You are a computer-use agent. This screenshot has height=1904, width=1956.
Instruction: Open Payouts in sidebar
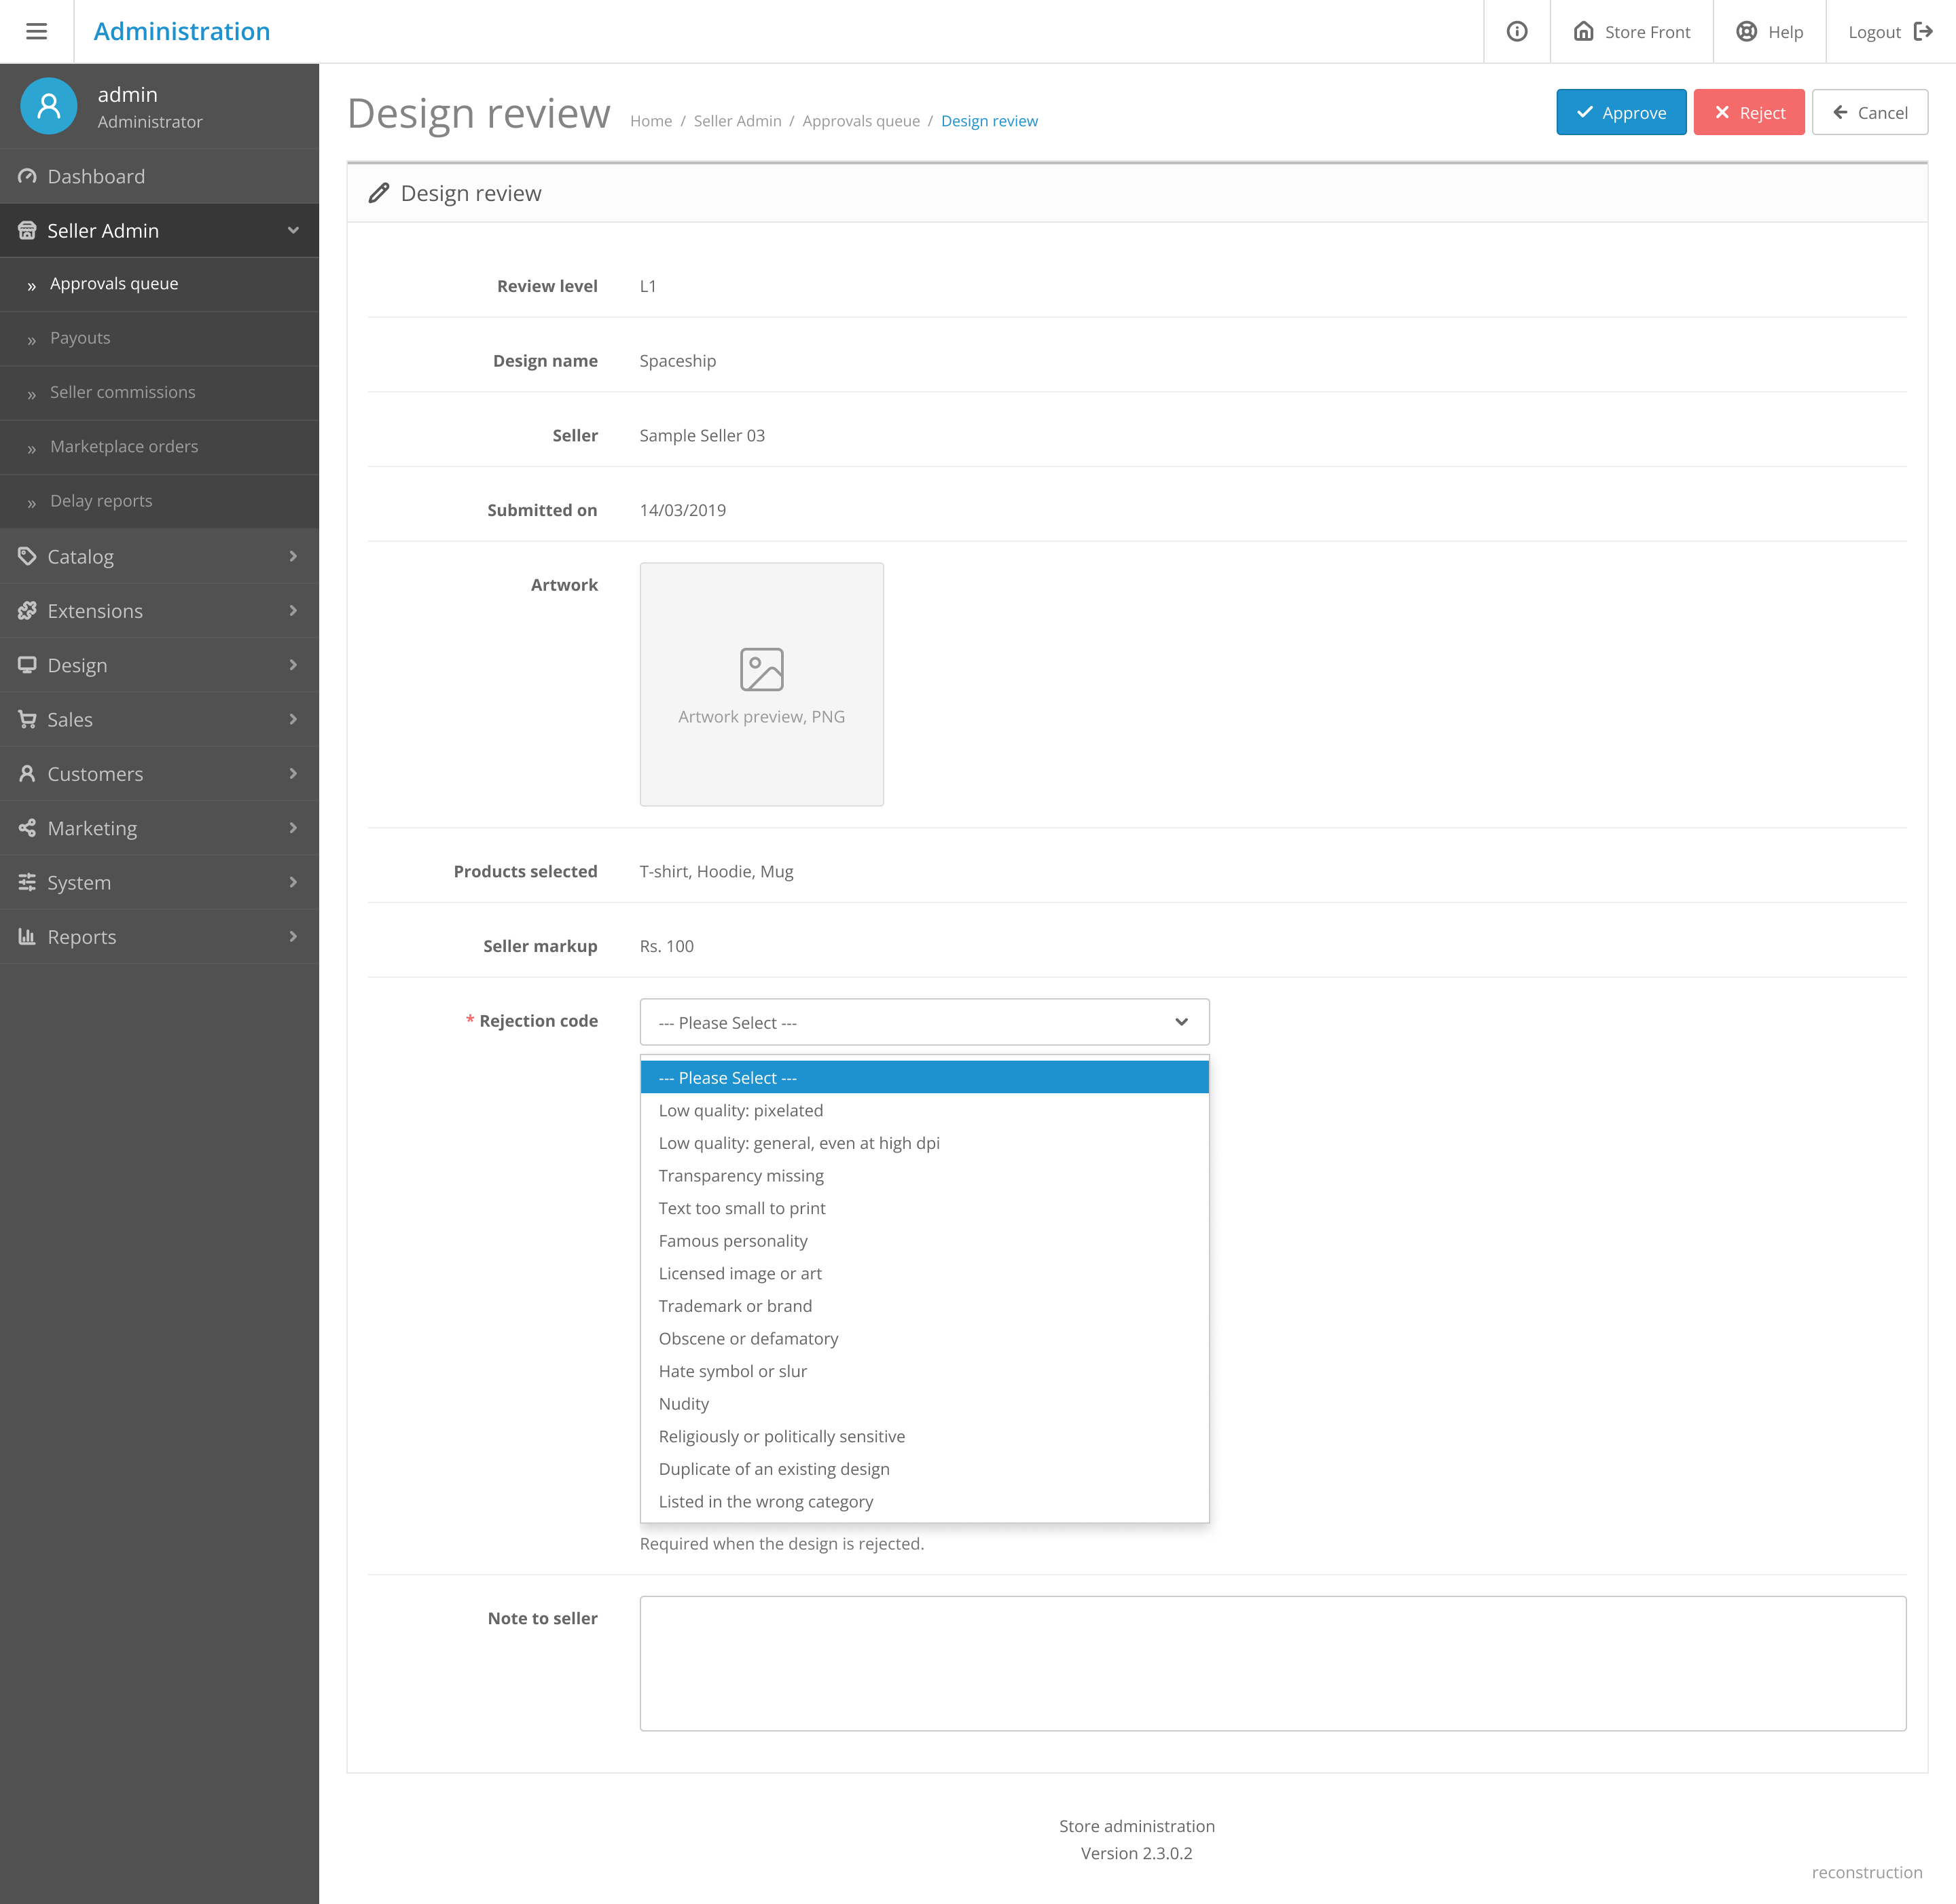point(160,338)
